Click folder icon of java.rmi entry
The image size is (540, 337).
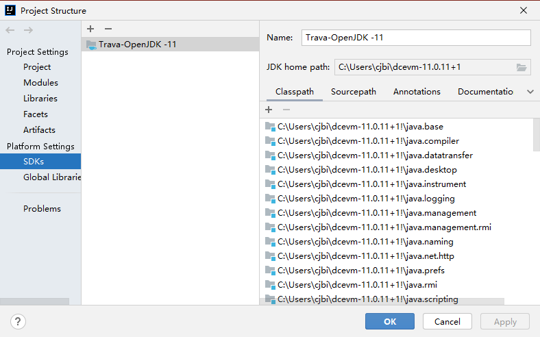(x=271, y=285)
